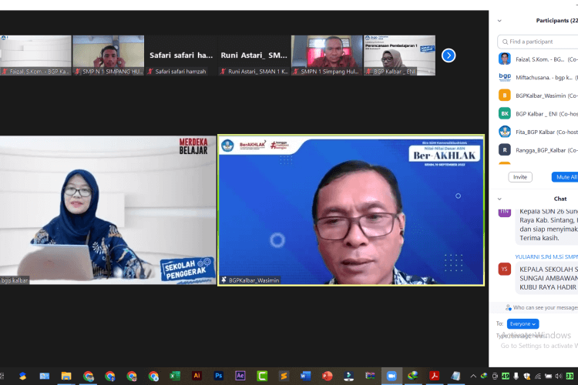The height and width of the screenshot is (385, 578).
Task: Select Runi Astari video tile
Action: coord(253,55)
